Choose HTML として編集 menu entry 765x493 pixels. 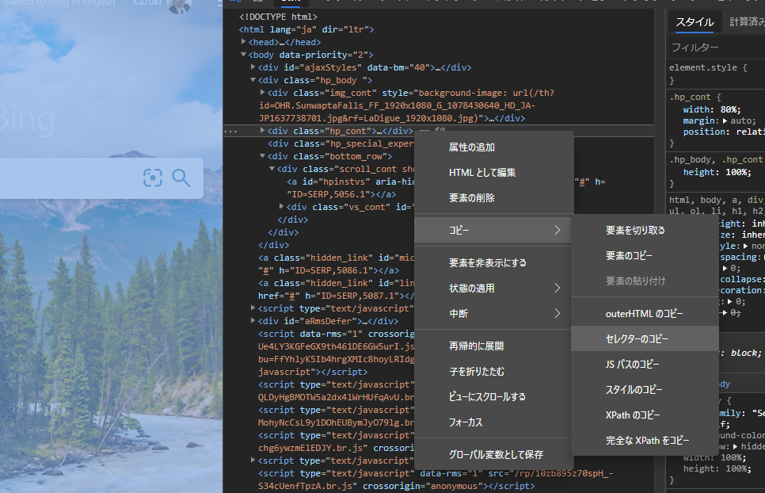pos(493,173)
